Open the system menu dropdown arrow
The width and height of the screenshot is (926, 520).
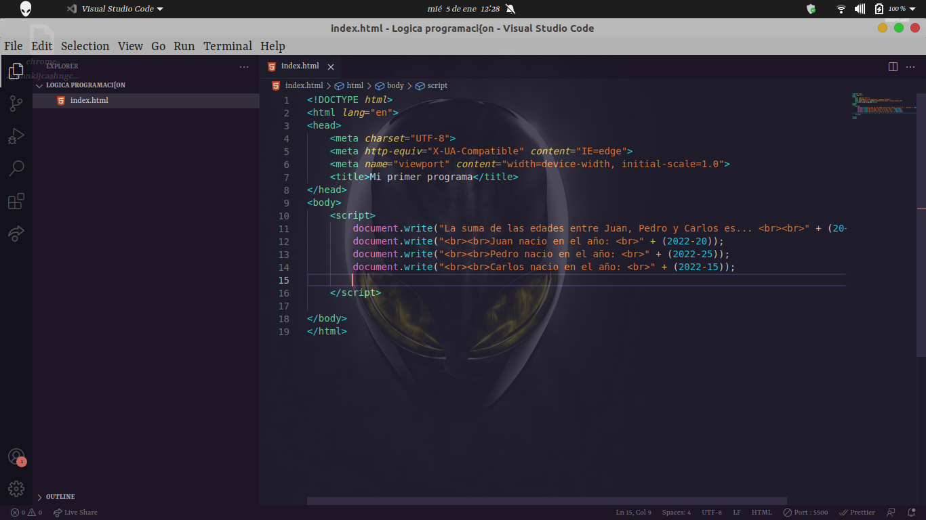(x=912, y=9)
